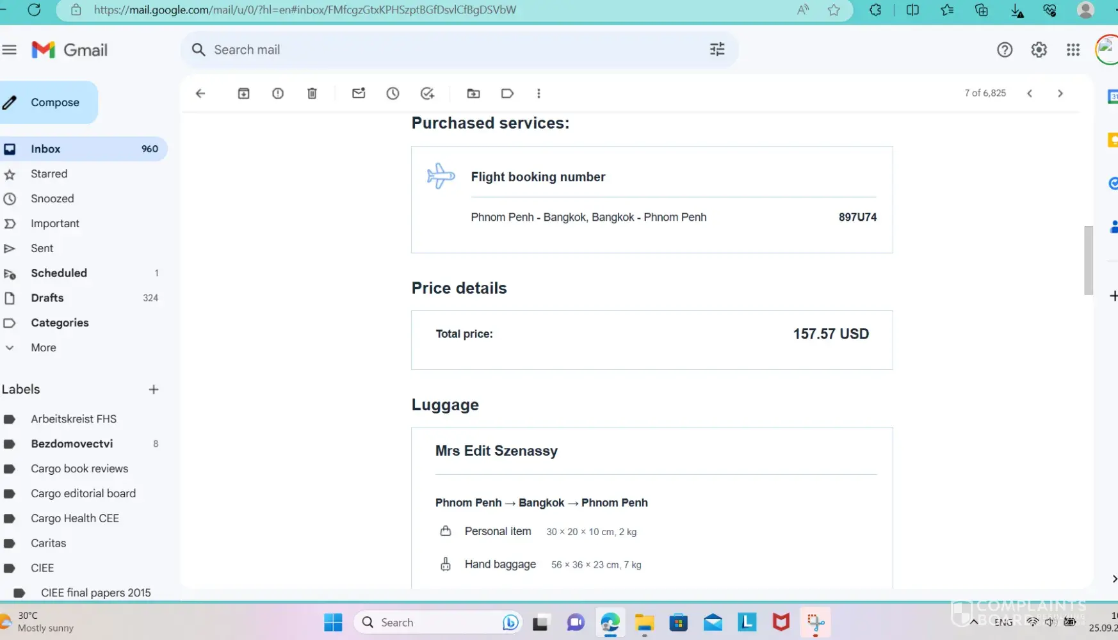
Task: Click the Windows taskbar Search box
Action: [x=438, y=622]
